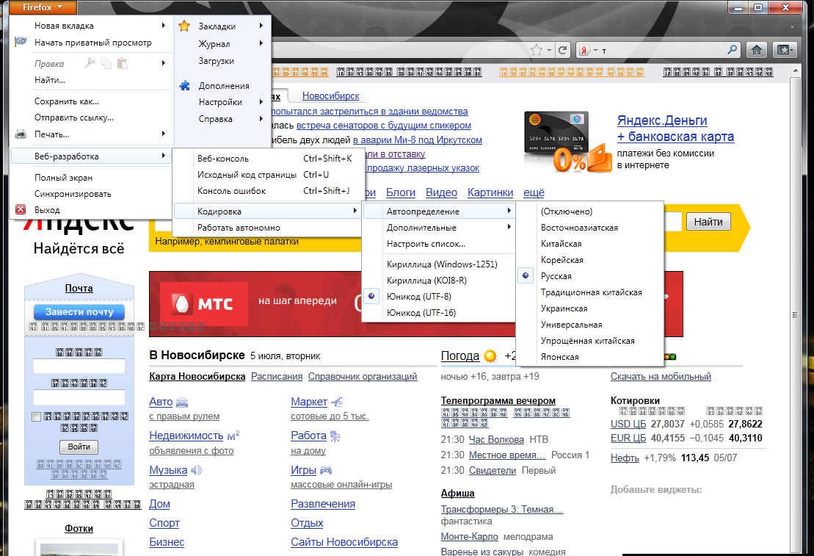
Task: Click the first mail login field
Action: (x=79, y=367)
